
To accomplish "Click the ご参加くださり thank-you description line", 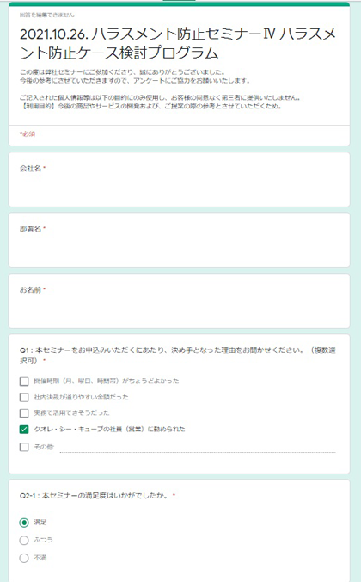I will coord(122,71).
